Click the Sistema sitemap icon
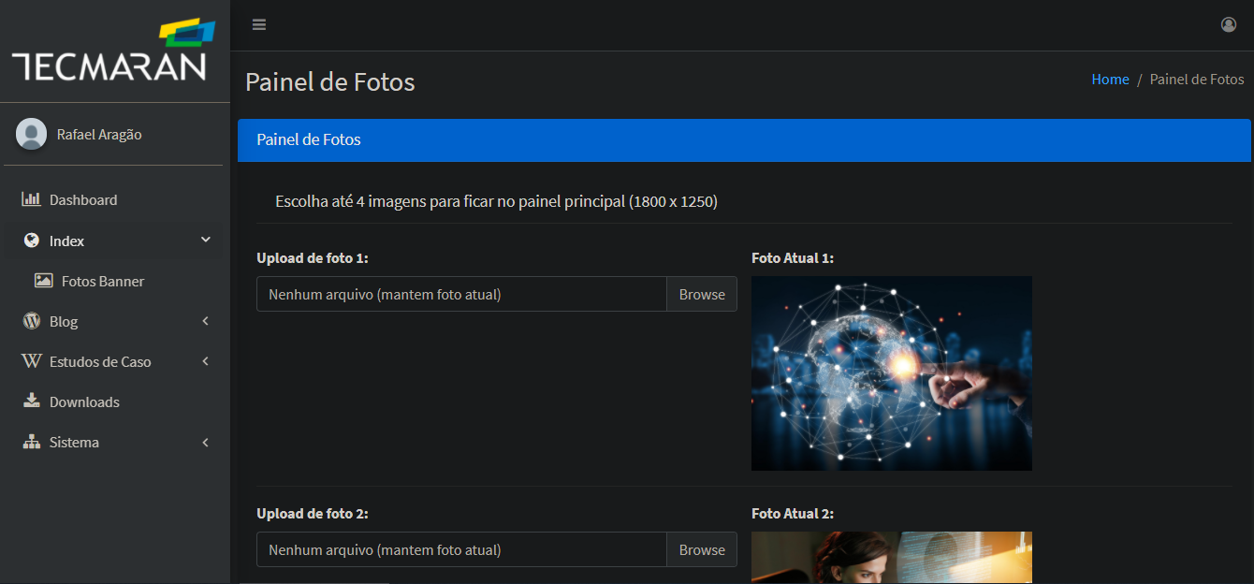The height and width of the screenshot is (584, 1254). tap(31, 442)
